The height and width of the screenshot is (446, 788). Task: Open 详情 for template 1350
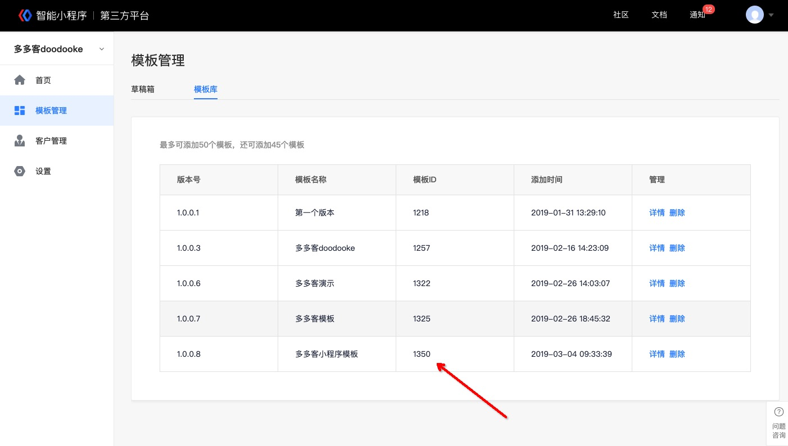[657, 354]
